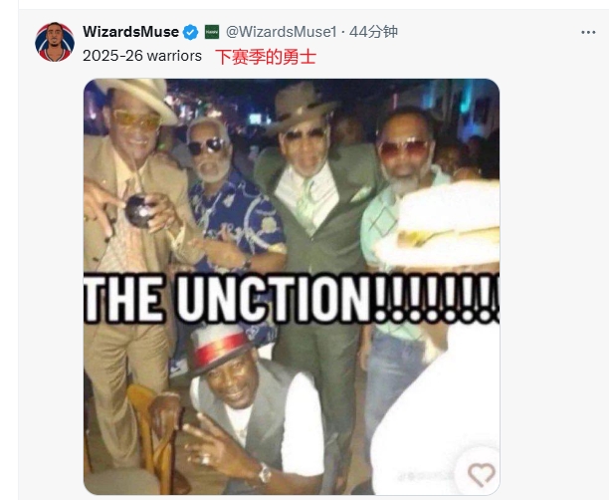Click the crouching man's red-banded hat

[x=218, y=346]
